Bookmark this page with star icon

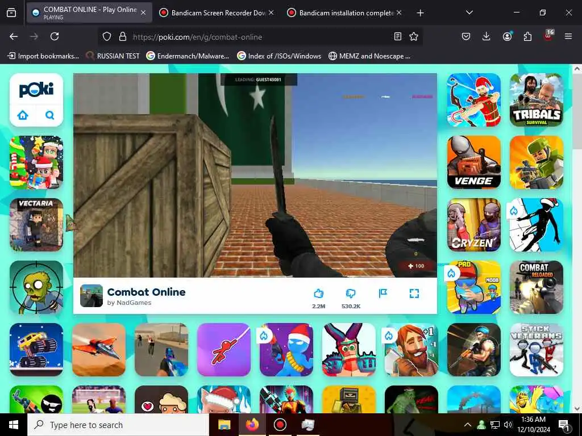(414, 36)
